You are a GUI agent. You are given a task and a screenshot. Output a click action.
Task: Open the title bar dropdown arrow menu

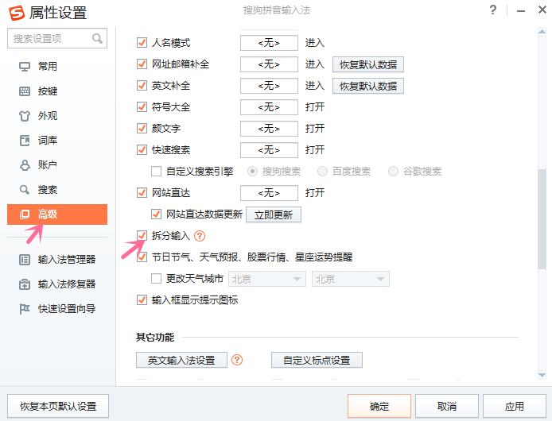(x=519, y=11)
